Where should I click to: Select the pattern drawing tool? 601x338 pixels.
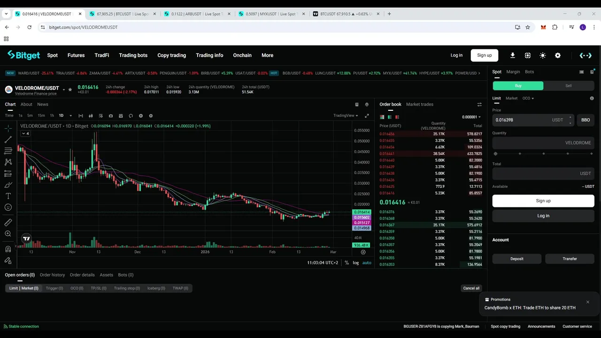point(8,162)
